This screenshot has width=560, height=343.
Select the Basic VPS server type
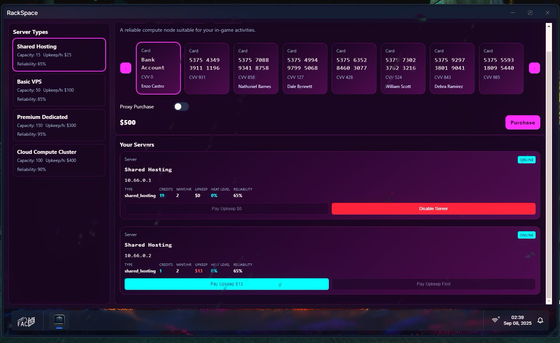(59, 90)
